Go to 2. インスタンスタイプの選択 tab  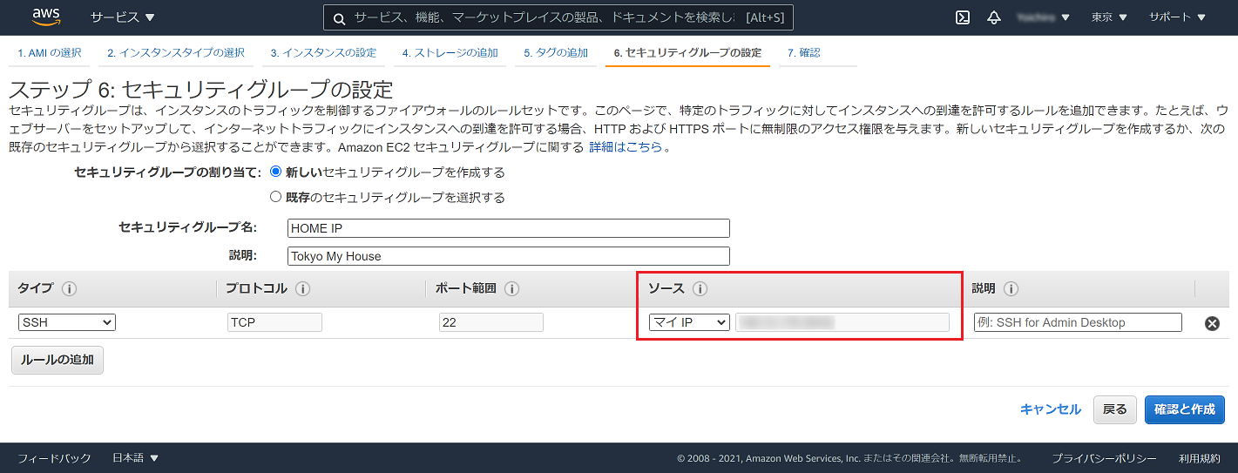[176, 53]
